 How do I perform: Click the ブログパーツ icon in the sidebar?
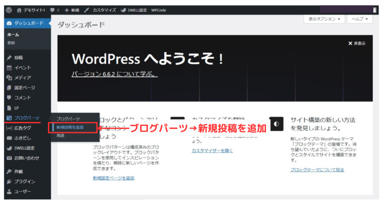pyautogui.click(x=9, y=118)
